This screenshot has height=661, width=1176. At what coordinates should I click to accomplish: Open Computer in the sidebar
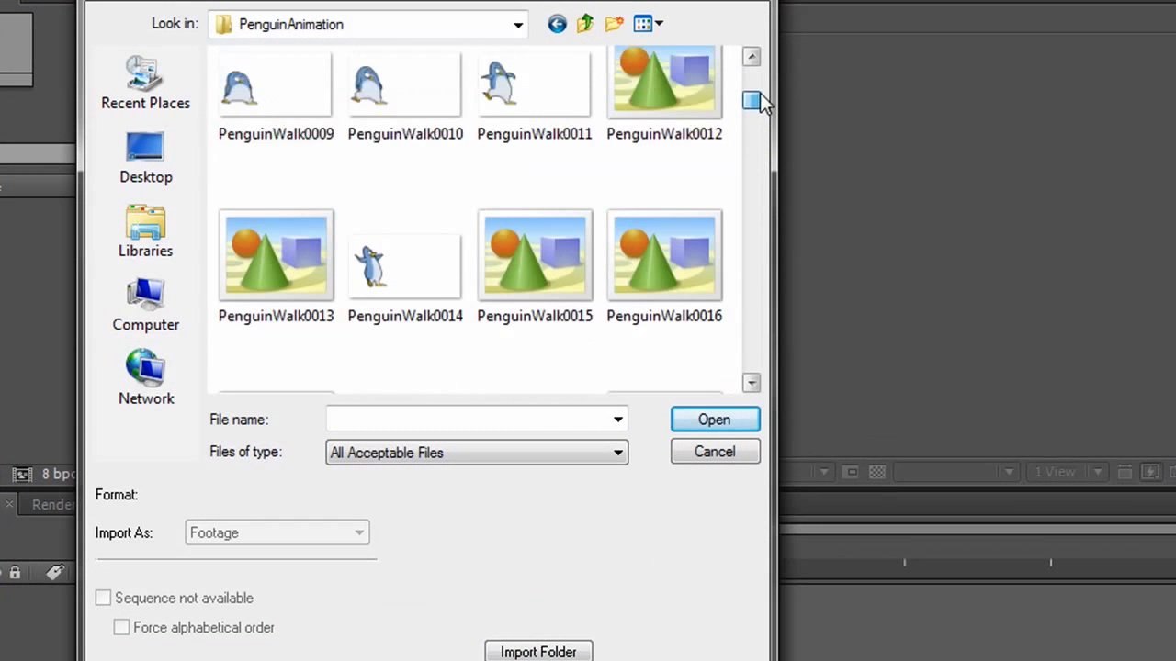[x=145, y=306]
